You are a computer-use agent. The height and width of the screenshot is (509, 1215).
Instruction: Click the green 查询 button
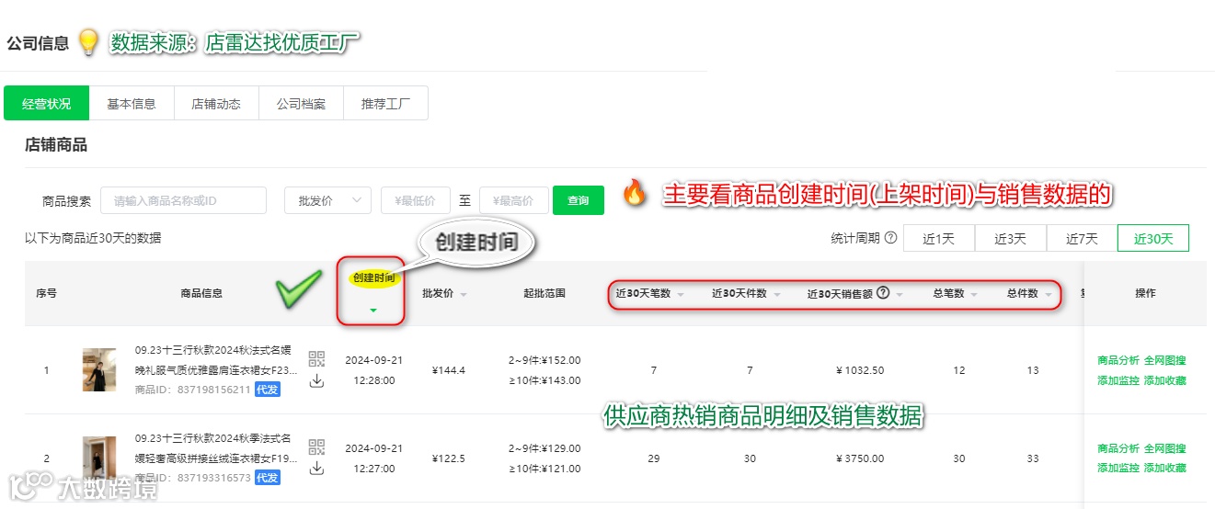click(579, 200)
